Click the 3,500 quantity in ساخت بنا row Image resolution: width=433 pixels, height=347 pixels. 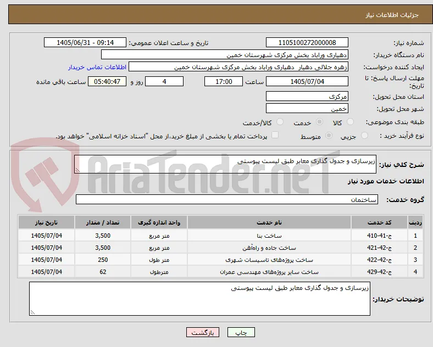click(103, 236)
